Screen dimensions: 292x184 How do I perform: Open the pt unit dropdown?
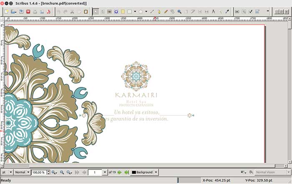coord(7,172)
